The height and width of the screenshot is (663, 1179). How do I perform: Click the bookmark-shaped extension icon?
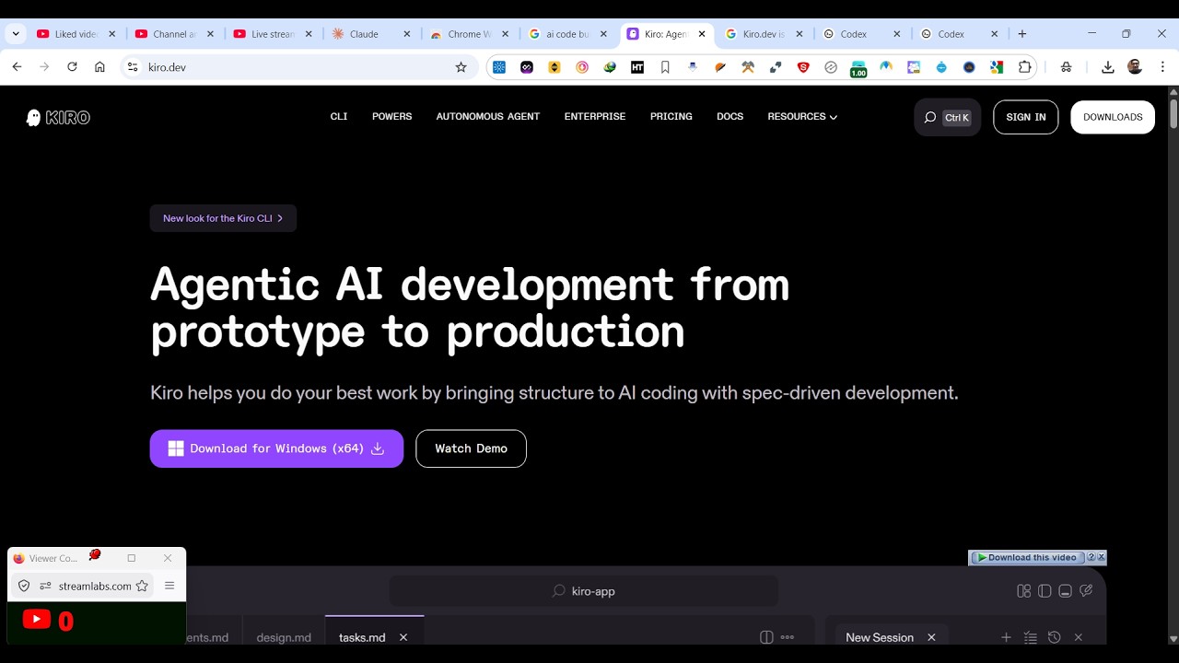point(665,67)
